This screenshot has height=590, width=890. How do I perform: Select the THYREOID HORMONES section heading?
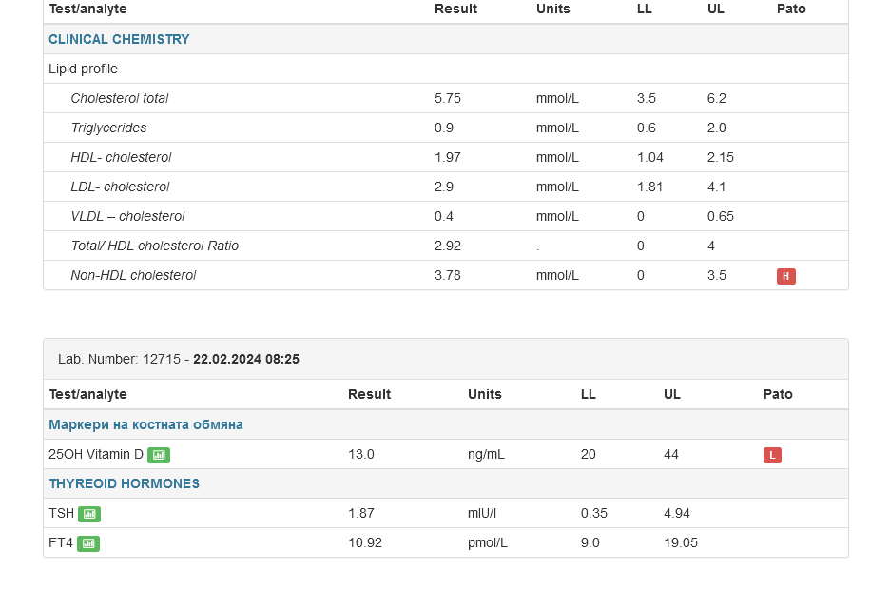pyautogui.click(x=124, y=483)
